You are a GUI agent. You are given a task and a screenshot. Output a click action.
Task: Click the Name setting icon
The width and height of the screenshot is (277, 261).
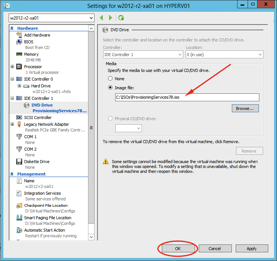click(x=19, y=181)
